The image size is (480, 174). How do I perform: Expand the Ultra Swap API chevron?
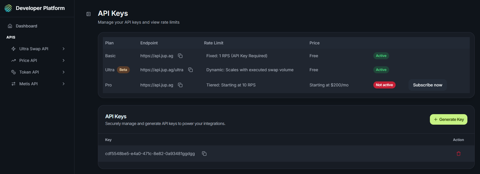(64, 49)
